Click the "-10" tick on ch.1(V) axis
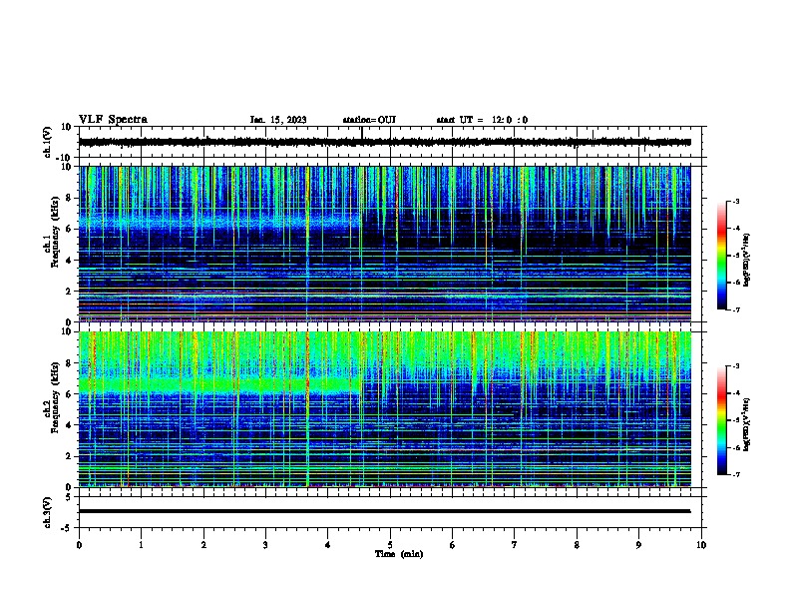The width and height of the screenshot is (790, 611). (x=65, y=158)
